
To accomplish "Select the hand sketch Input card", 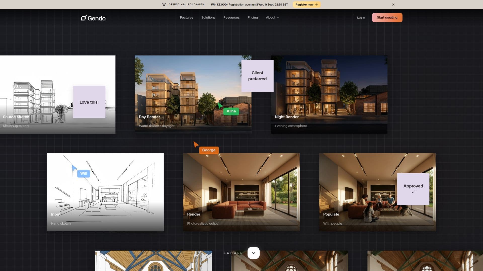I will 105,192.
